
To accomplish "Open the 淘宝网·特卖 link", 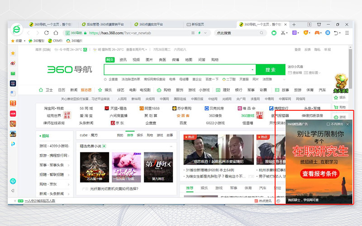I will point(54,108).
